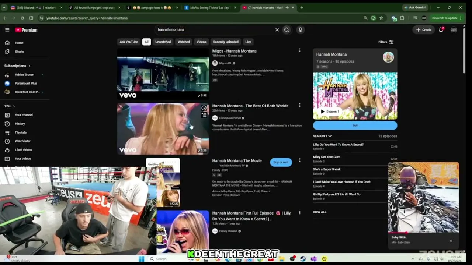Open the Windows Start menu
The height and width of the screenshot is (265, 472).
(141, 259)
